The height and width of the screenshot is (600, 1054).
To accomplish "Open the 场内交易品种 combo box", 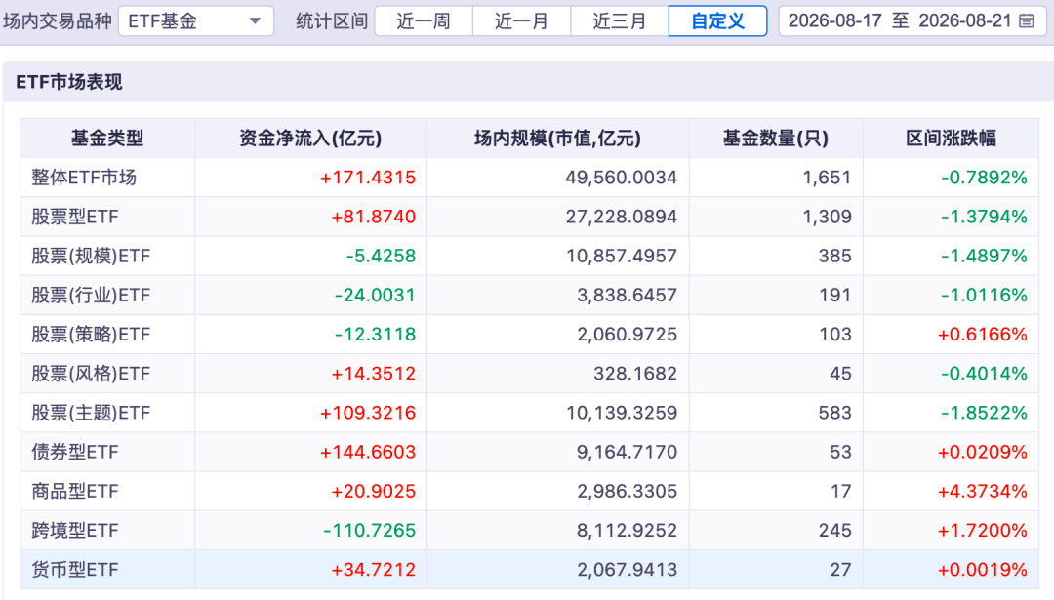I will [x=196, y=20].
